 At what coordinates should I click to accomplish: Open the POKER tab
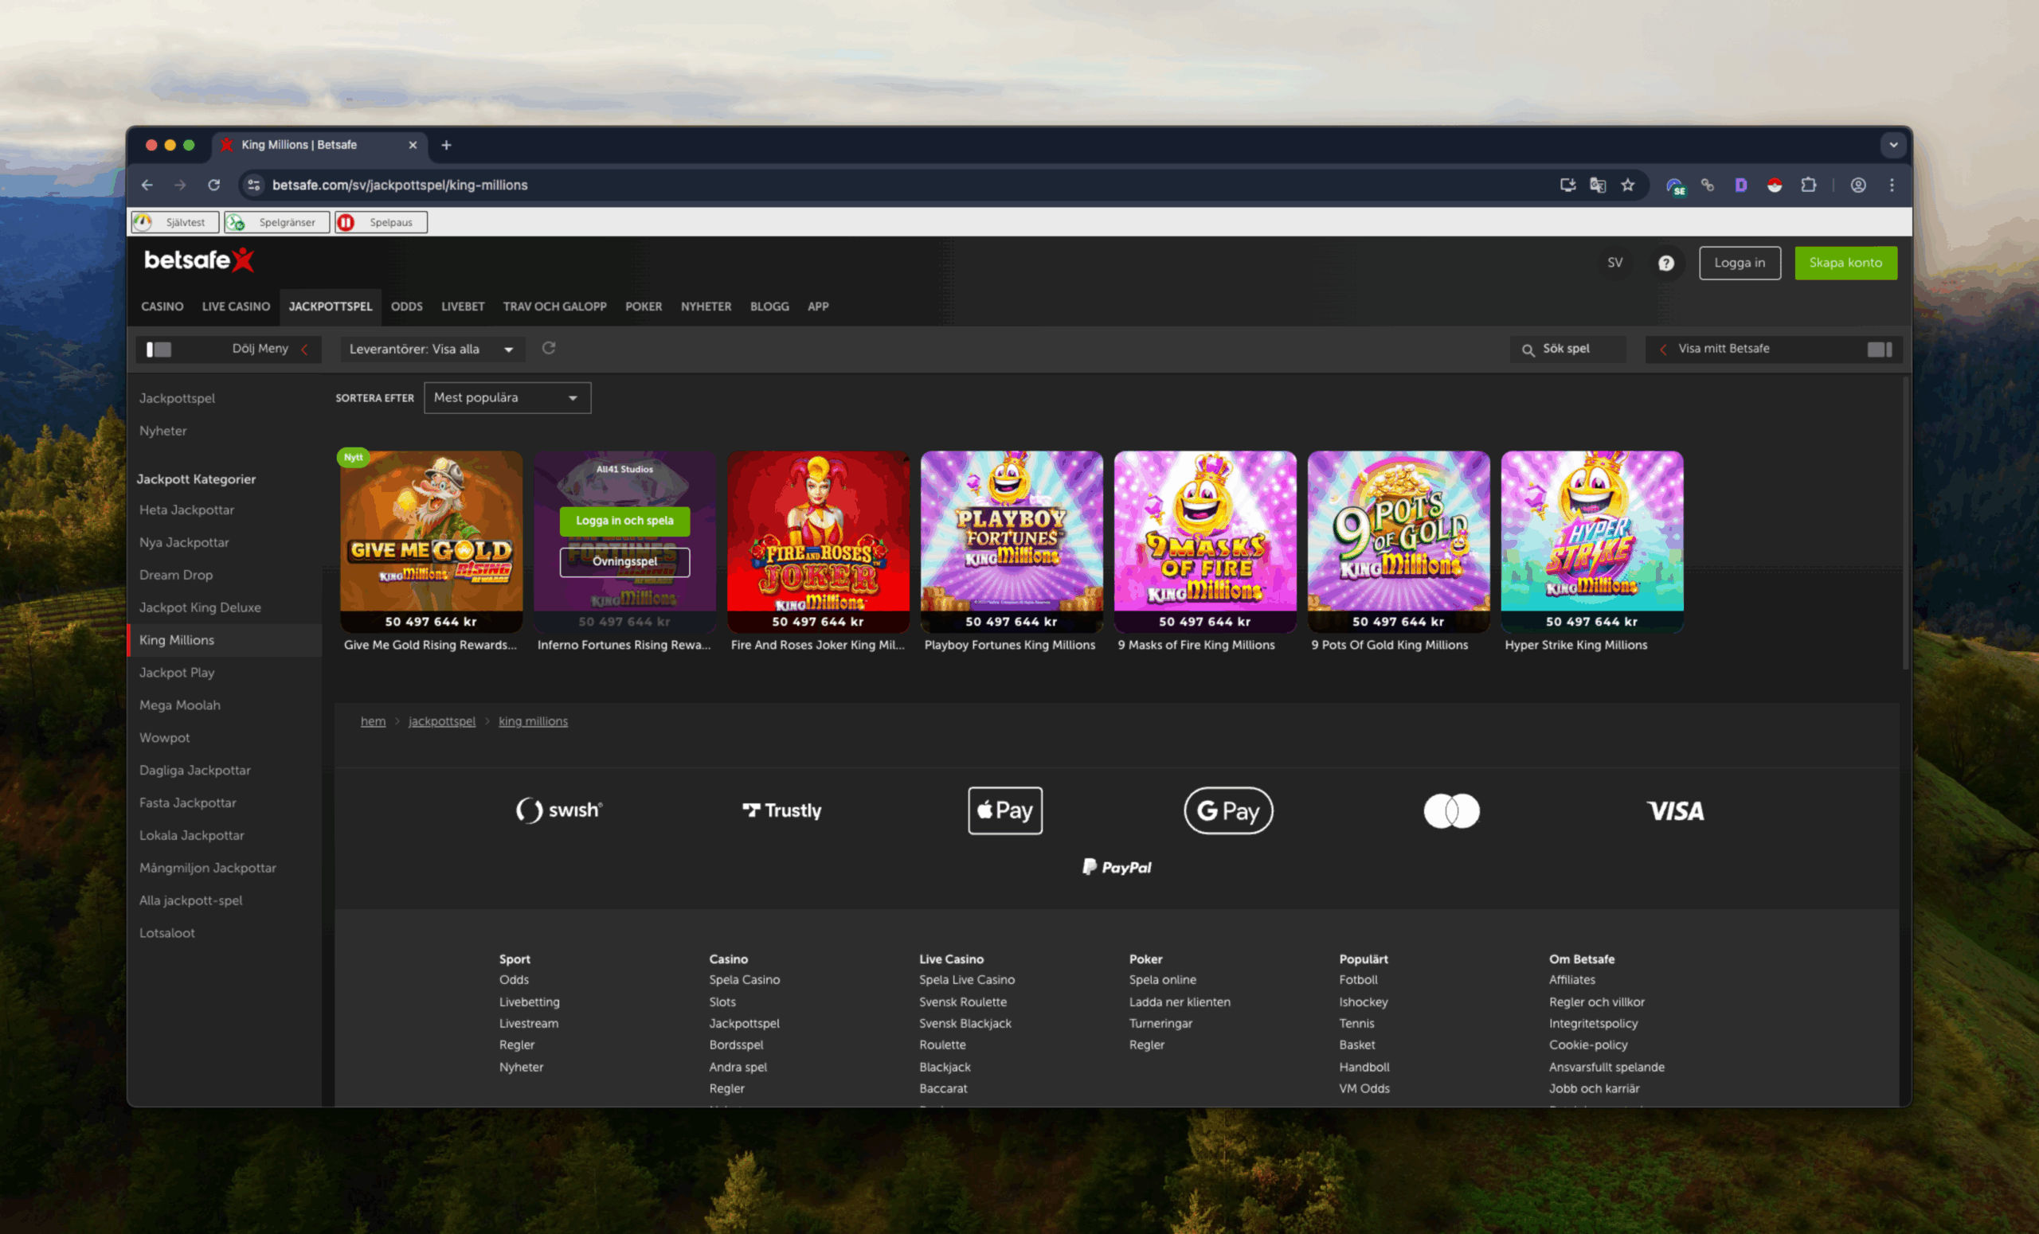[643, 307]
